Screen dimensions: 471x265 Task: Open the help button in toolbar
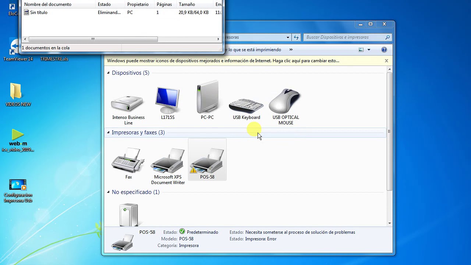pos(384,50)
